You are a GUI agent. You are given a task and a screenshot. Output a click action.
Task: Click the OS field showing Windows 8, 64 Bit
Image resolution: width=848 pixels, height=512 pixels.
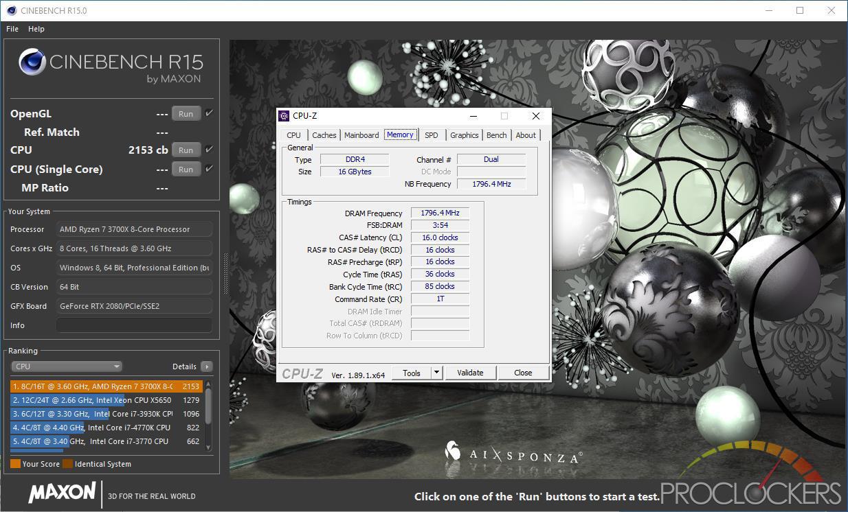click(x=134, y=268)
